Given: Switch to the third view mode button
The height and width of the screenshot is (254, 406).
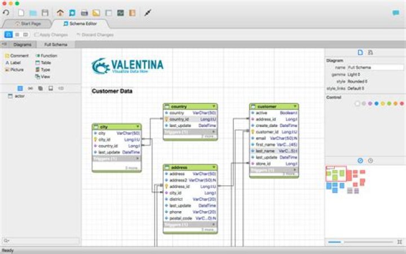Looking at the screenshot, I should [x=25, y=34].
